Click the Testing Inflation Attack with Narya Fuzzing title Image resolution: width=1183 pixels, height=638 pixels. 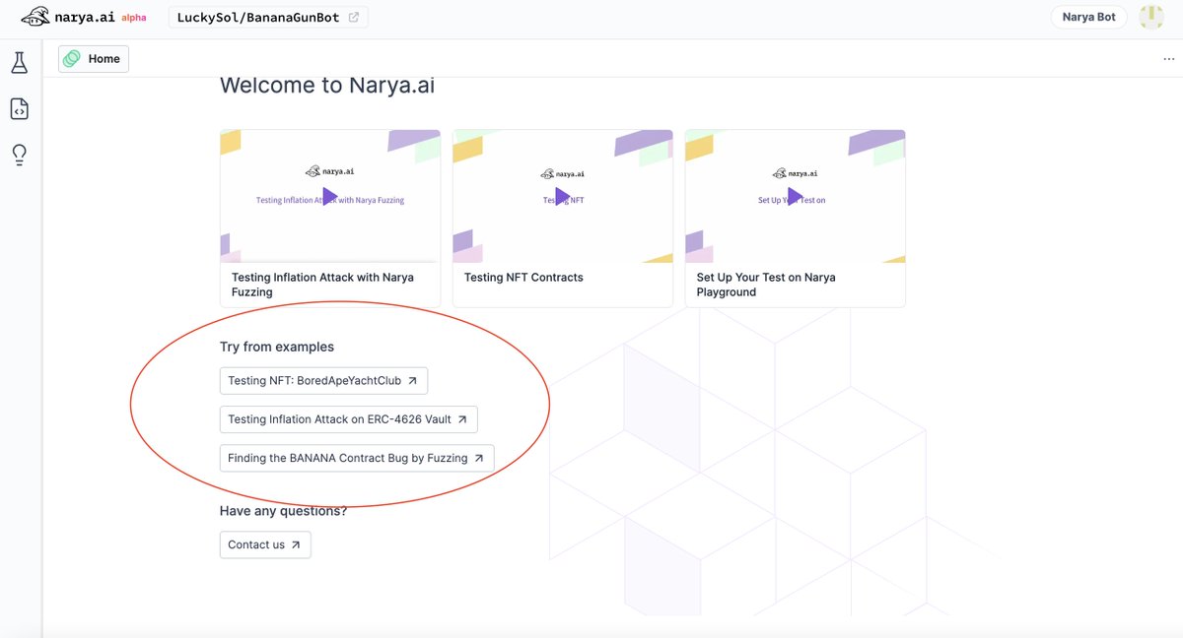click(322, 285)
